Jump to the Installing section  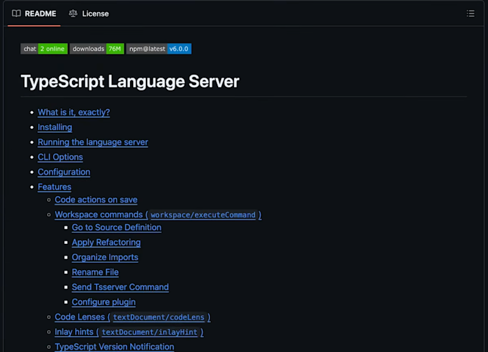point(55,127)
